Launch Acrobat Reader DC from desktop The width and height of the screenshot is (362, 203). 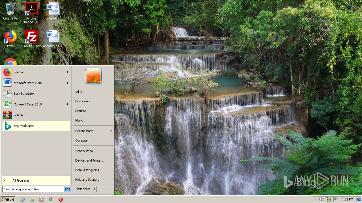[x=31, y=13]
